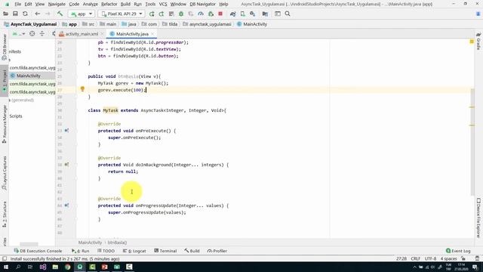Open the UTF-8 encoding selector
This screenshot has height=272, width=483.
430,258
